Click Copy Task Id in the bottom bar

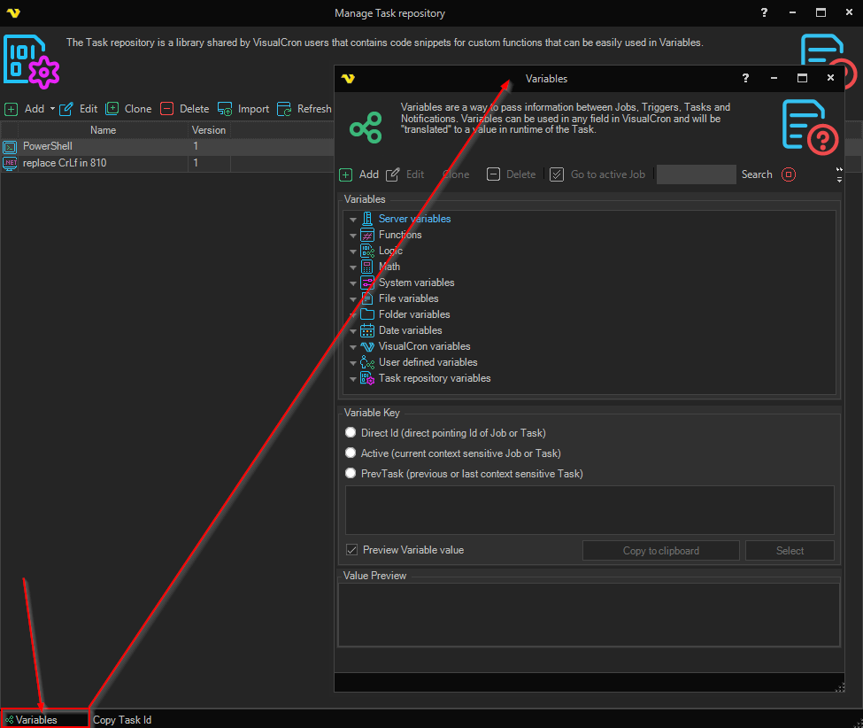(122, 720)
